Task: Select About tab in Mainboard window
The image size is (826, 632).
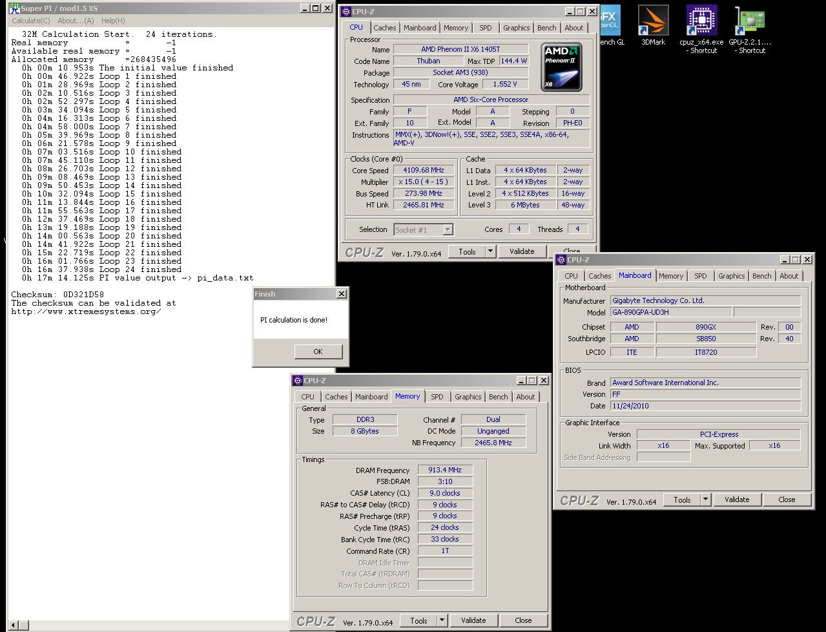Action: (789, 276)
